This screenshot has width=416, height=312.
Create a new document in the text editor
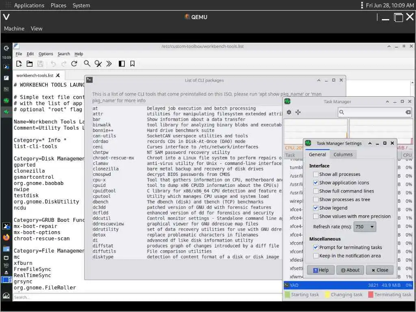tap(19, 64)
